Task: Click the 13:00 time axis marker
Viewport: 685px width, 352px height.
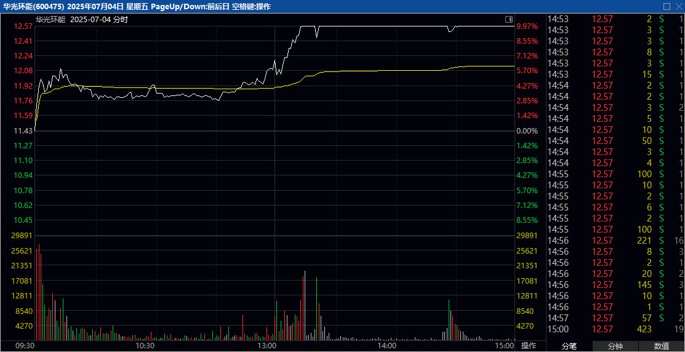Action: (x=266, y=346)
